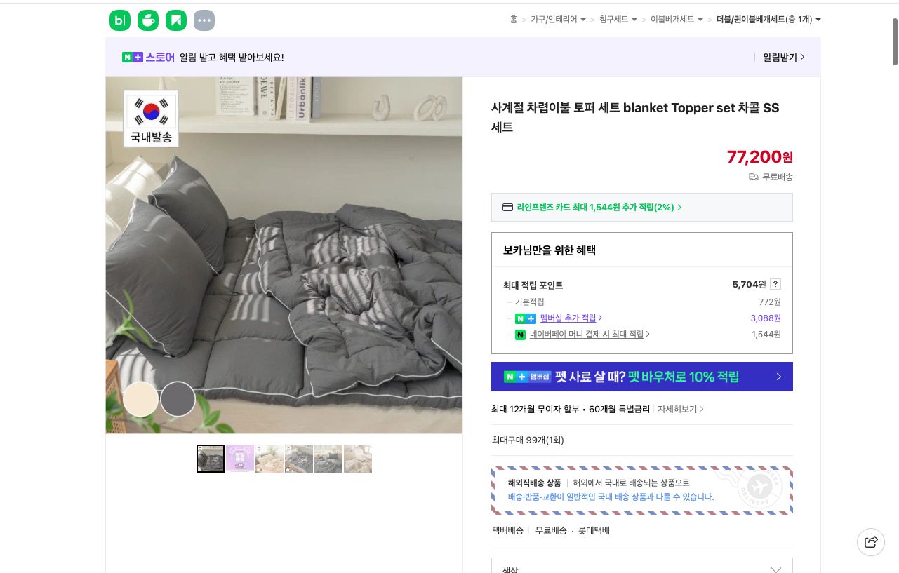The width and height of the screenshot is (899, 573).
Task: Select the cafe cup icon at the top
Action: point(148,20)
